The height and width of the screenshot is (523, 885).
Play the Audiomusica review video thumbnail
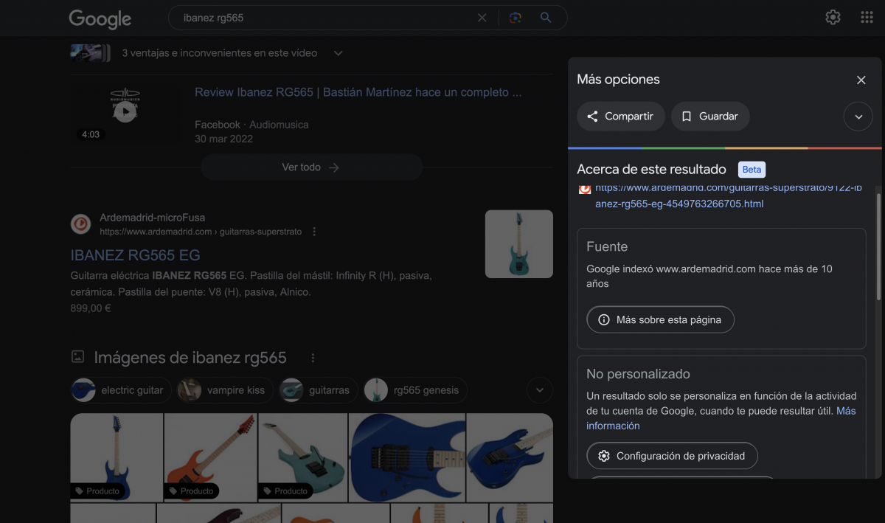(125, 111)
